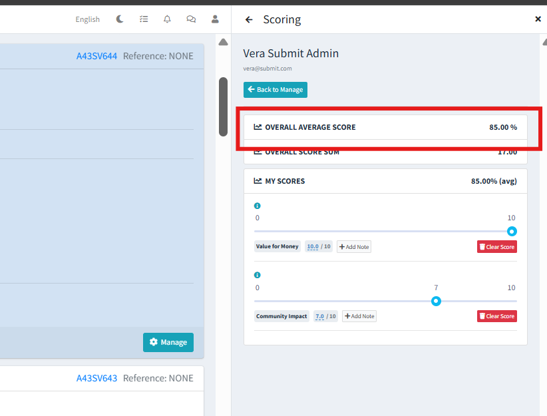This screenshot has width=547, height=416.
Task: Click Value for Money slider handle
Action: coord(512,232)
